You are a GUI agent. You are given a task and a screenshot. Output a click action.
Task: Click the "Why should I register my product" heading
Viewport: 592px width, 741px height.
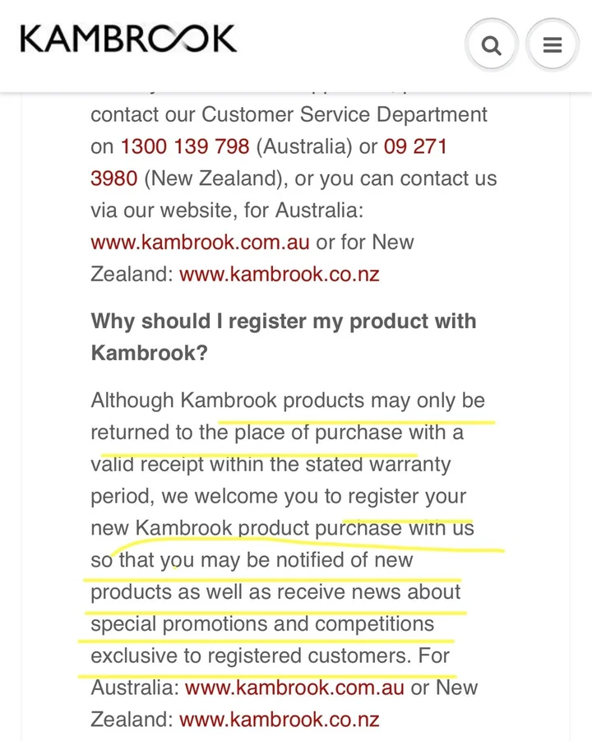(x=283, y=321)
